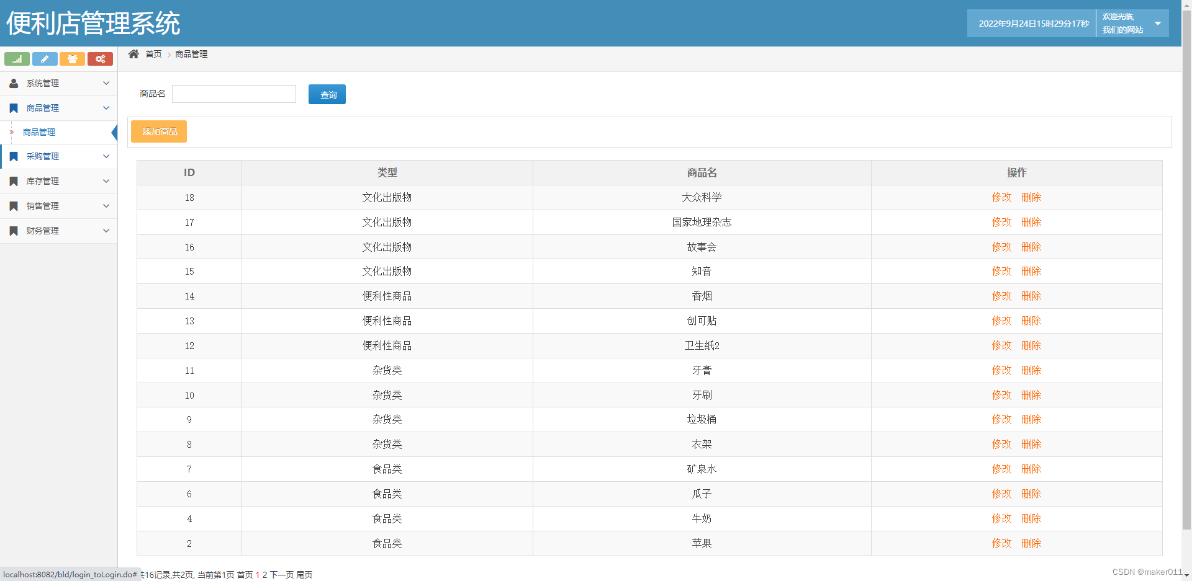Open the 系统管理 sidebar menu

[58, 83]
